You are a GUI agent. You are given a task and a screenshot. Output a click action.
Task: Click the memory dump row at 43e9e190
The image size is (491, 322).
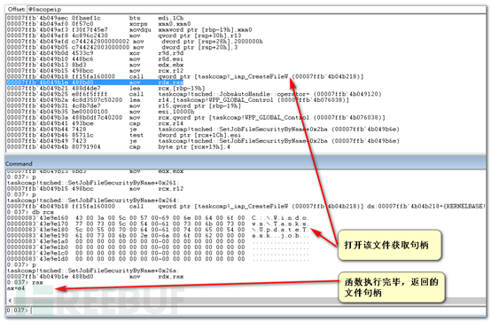tap(158, 235)
